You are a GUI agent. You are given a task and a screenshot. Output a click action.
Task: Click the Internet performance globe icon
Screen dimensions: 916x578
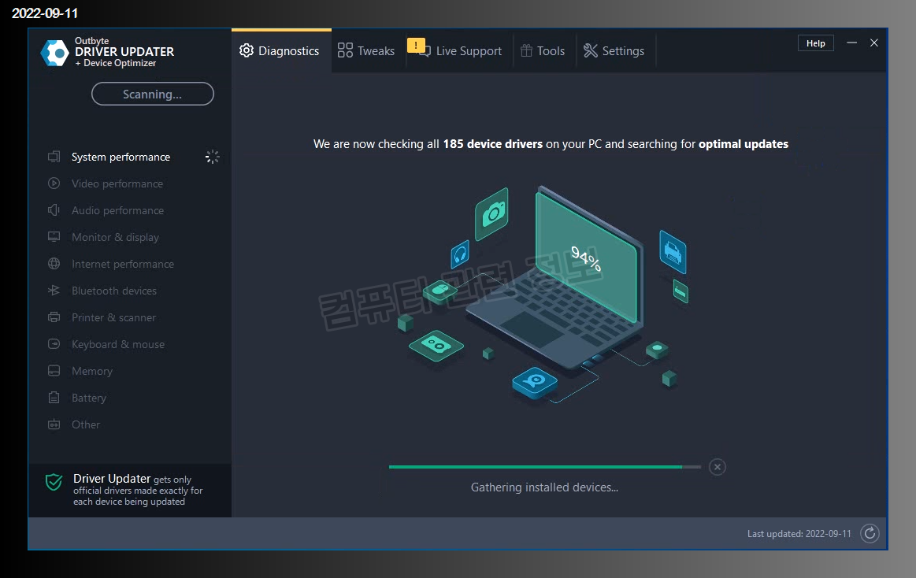click(x=54, y=264)
